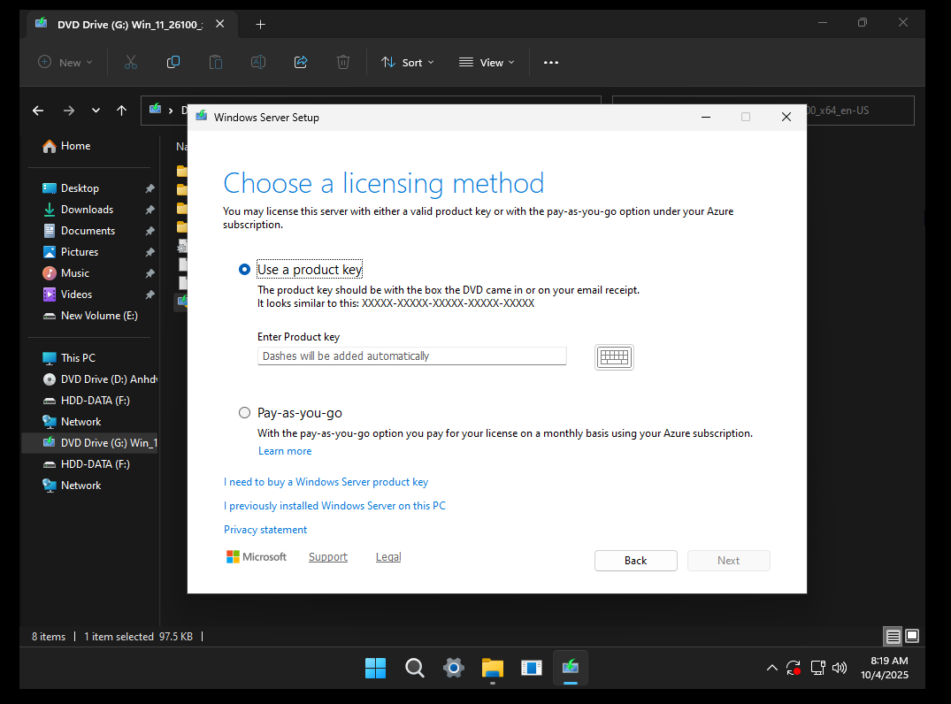This screenshot has width=951, height=704.
Task: Click the Delete trash icon in Explorer toolbar
Action: [343, 63]
